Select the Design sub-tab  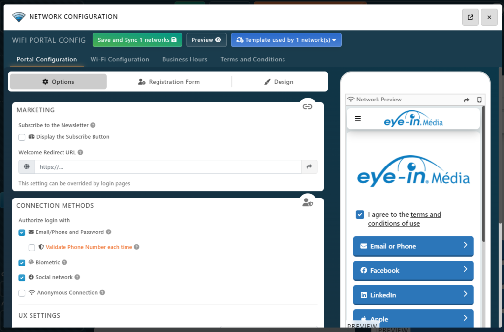[279, 82]
